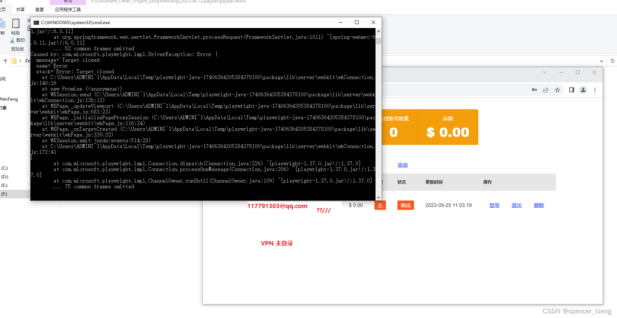Click the orange 无 badge
The image size is (617, 318).
click(380, 205)
